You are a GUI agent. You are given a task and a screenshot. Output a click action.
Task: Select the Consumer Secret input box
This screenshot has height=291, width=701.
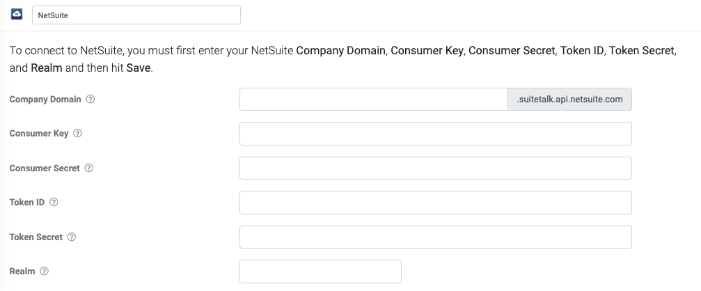pos(435,168)
